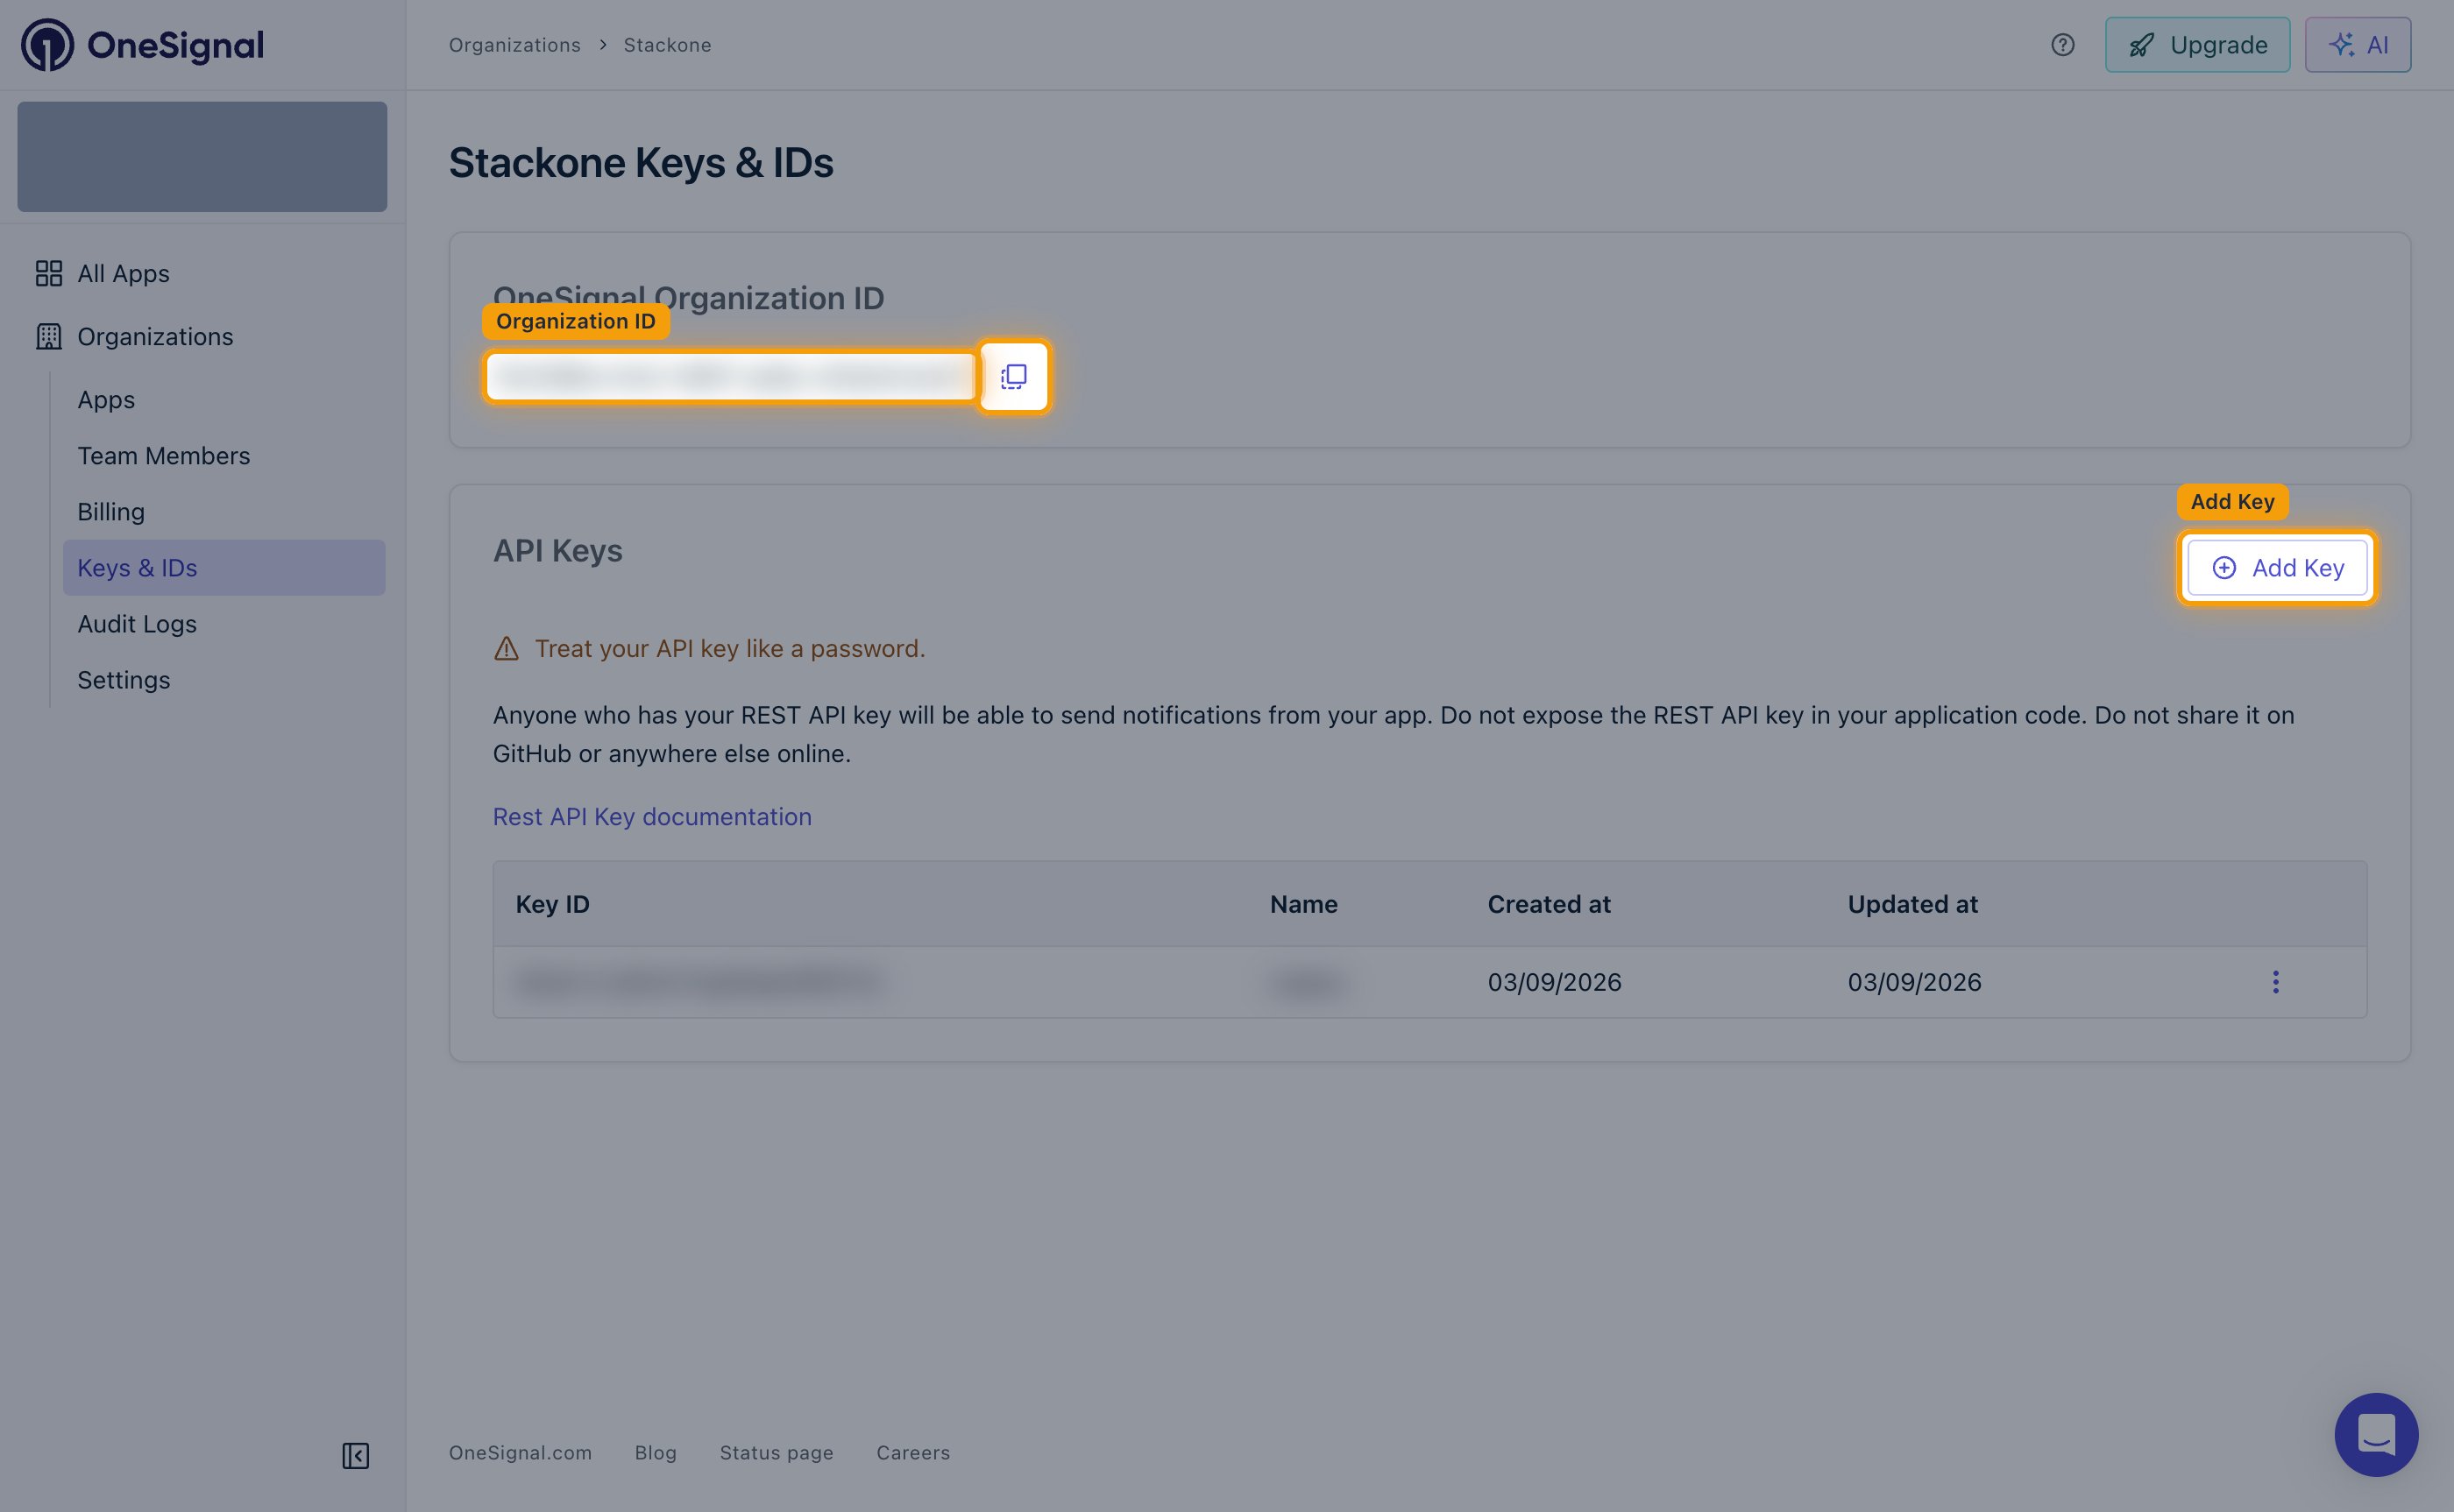This screenshot has width=2454, height=1512.
Task: Click the organization selector box in sidebar
Action: click(x=202, y=156)
